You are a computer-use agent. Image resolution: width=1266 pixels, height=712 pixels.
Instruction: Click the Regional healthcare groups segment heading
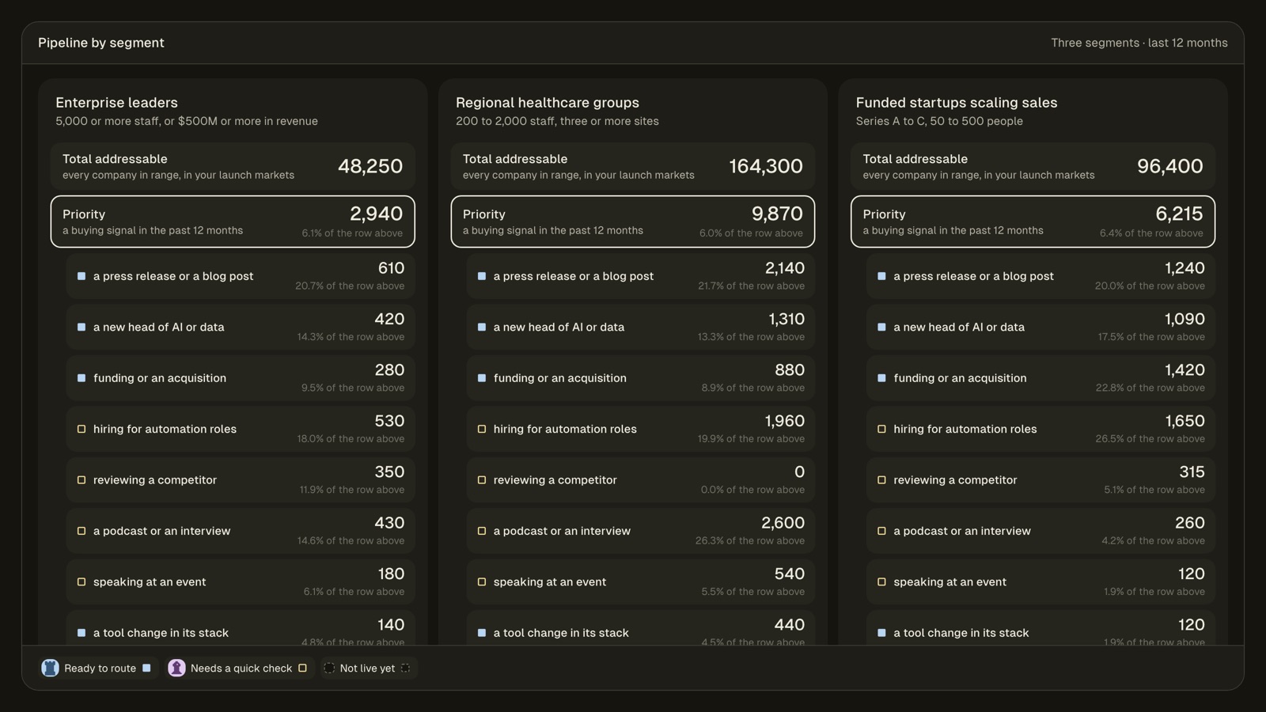tap(548, 103)
